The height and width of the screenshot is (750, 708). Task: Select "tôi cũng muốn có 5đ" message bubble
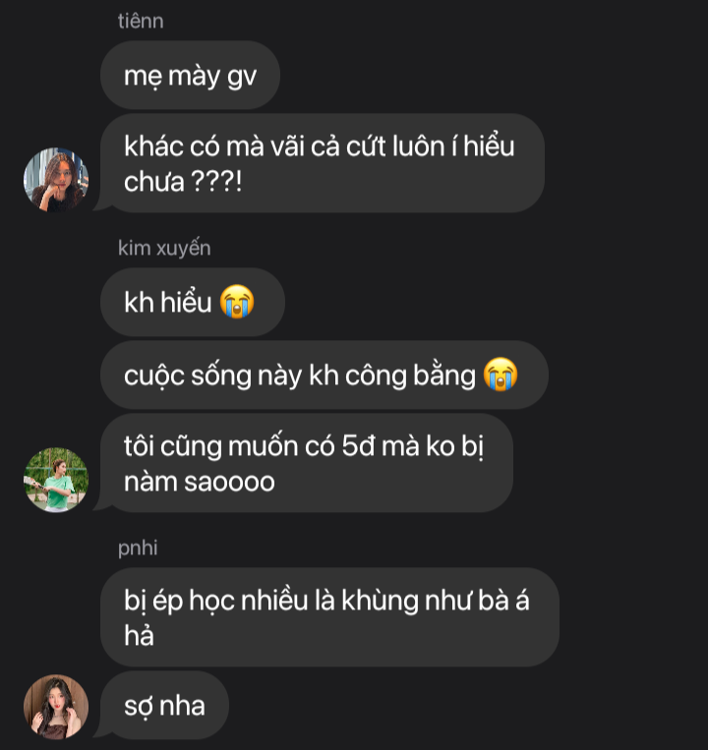point(307,463)
